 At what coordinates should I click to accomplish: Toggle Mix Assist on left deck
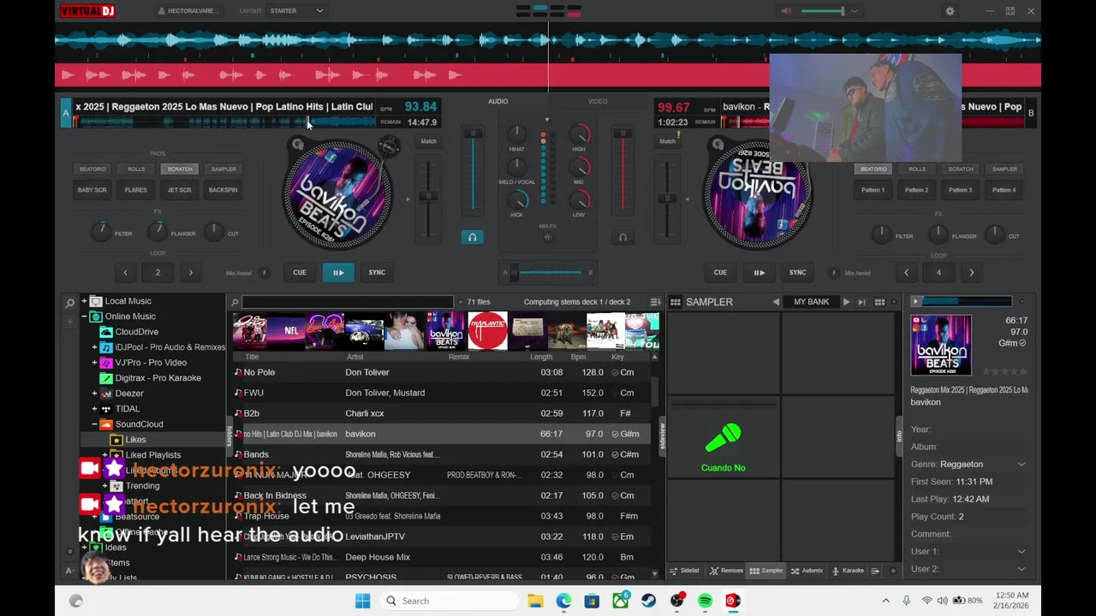click(264, 273)
